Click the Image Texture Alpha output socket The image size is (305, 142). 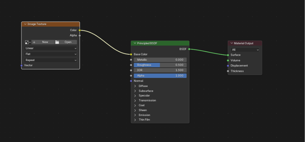click(x=80, y=35)
